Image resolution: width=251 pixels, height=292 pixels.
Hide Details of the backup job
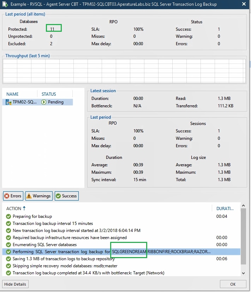15,284
